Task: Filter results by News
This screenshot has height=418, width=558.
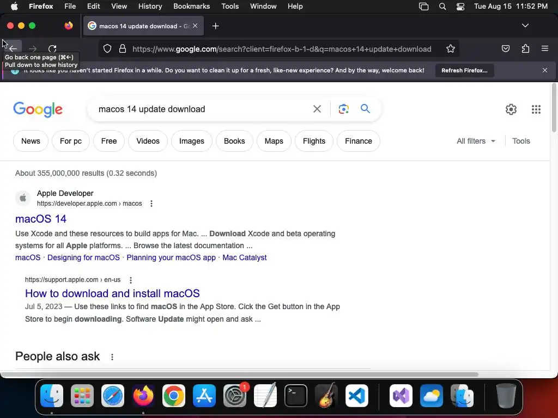Action: [31, 141]
